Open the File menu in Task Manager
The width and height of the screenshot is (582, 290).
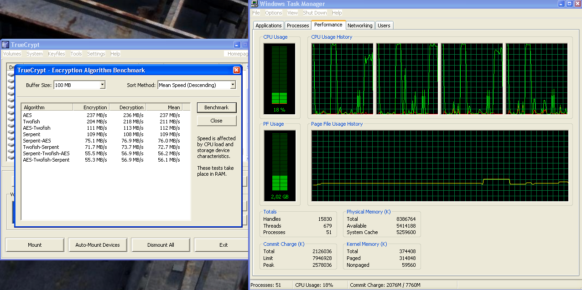256,13
